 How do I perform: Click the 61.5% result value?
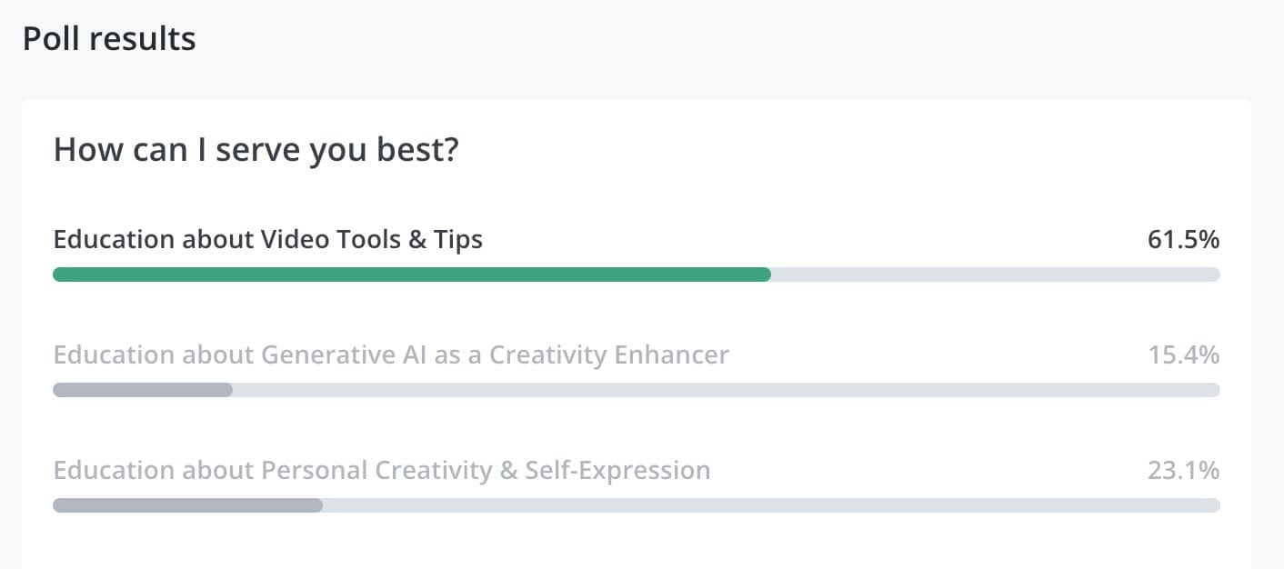click(x=1183, y=240)
